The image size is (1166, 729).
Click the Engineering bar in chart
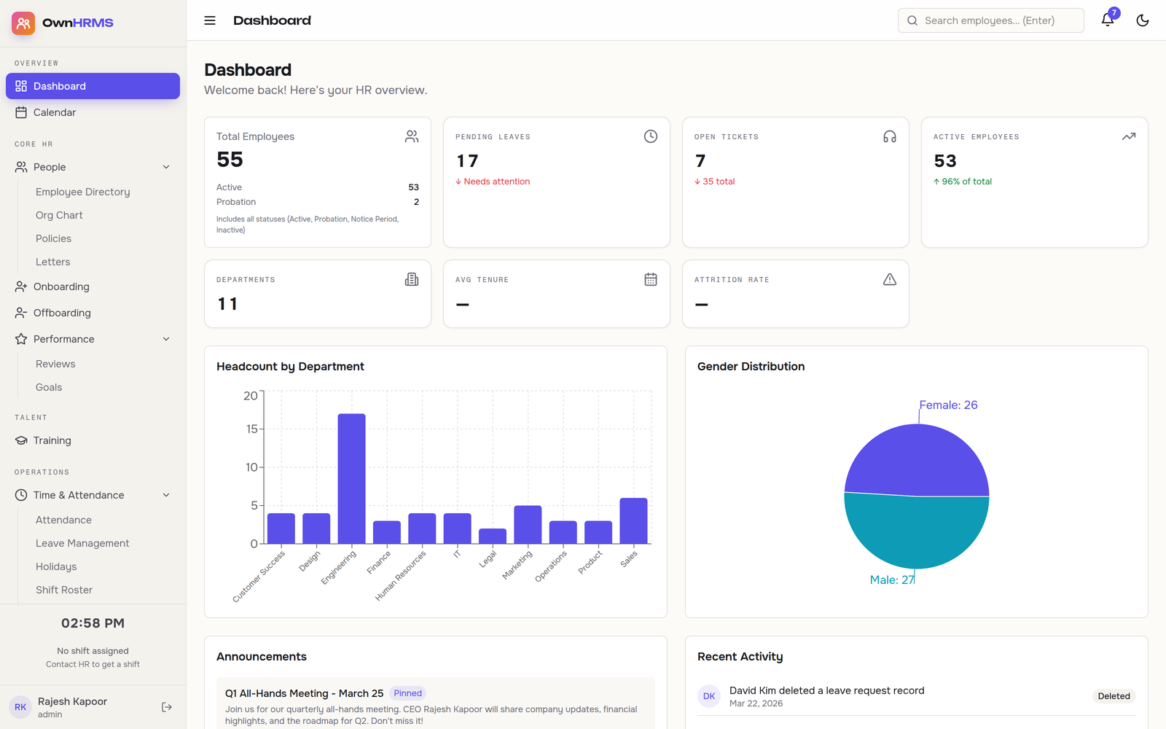[352, 479]
